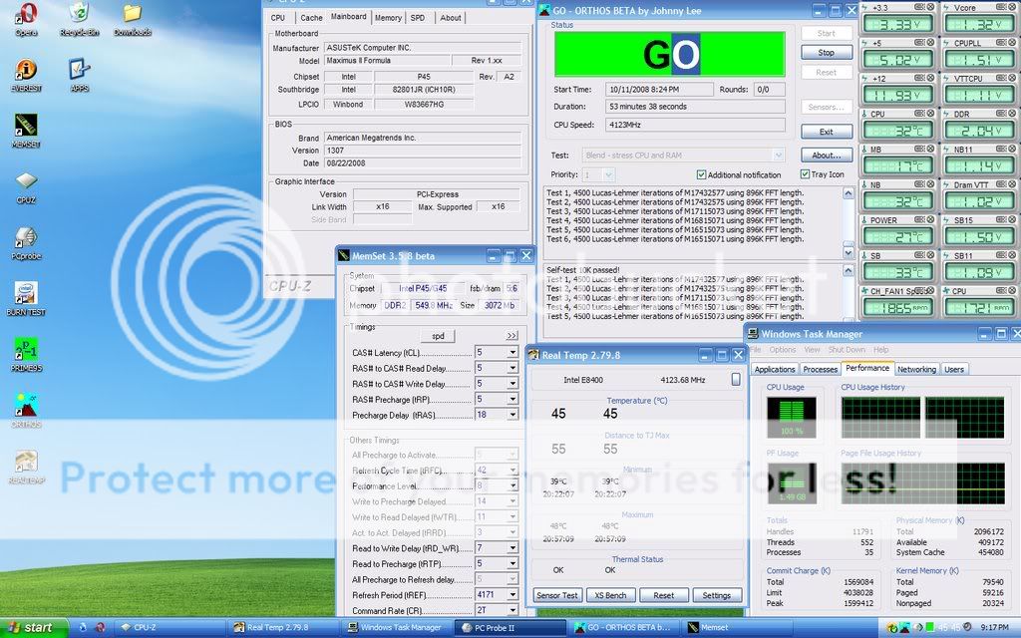This screenshot has width=1021, height=638.
Task: Open the Users tab in Task Manager
Action: pyautogui.click(x=954, y=369)
